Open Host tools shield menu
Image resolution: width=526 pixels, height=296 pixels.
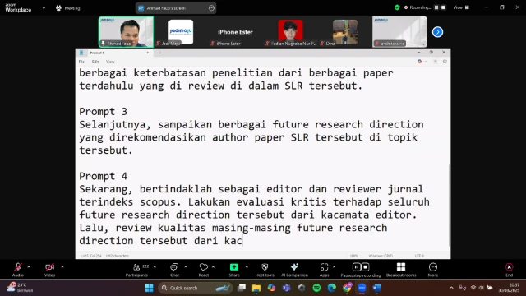coord(265,270)
